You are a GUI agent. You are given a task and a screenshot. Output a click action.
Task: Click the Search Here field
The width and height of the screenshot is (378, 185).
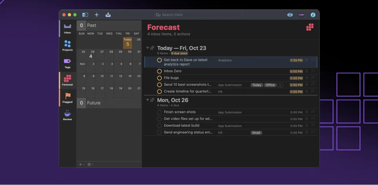point(199,15)
